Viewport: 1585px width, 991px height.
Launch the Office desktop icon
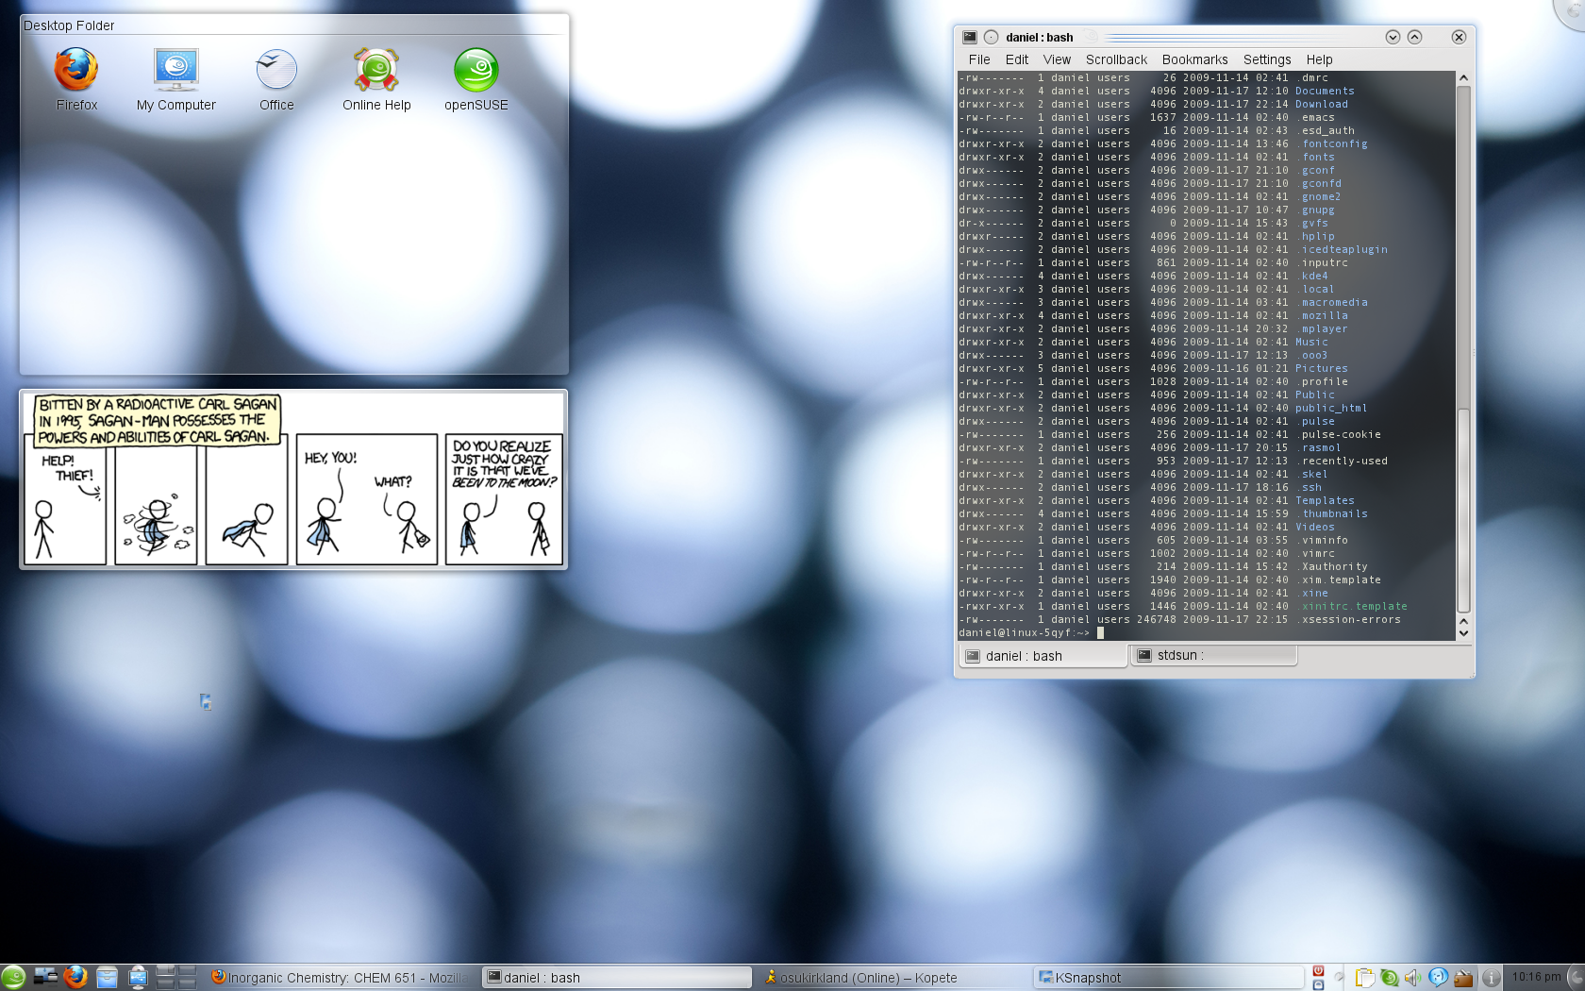[x=276, y=72]
